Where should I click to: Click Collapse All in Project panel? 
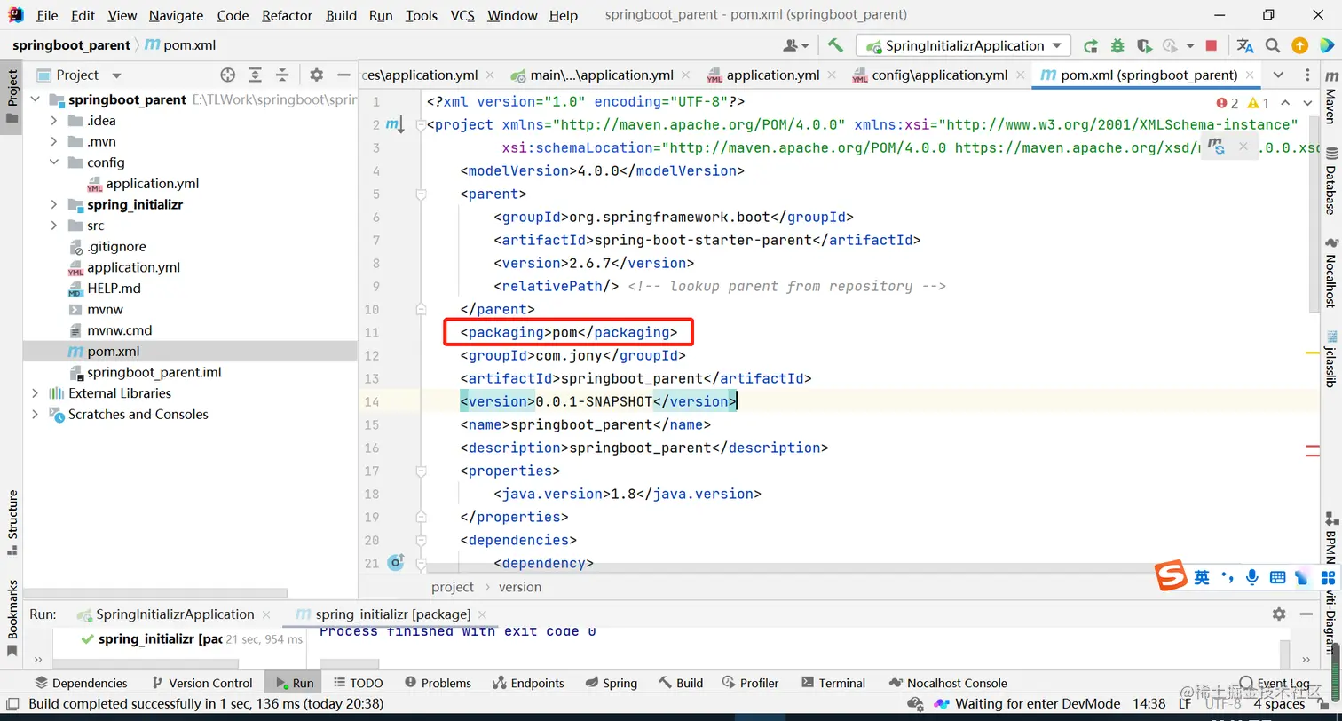[282, 75]
